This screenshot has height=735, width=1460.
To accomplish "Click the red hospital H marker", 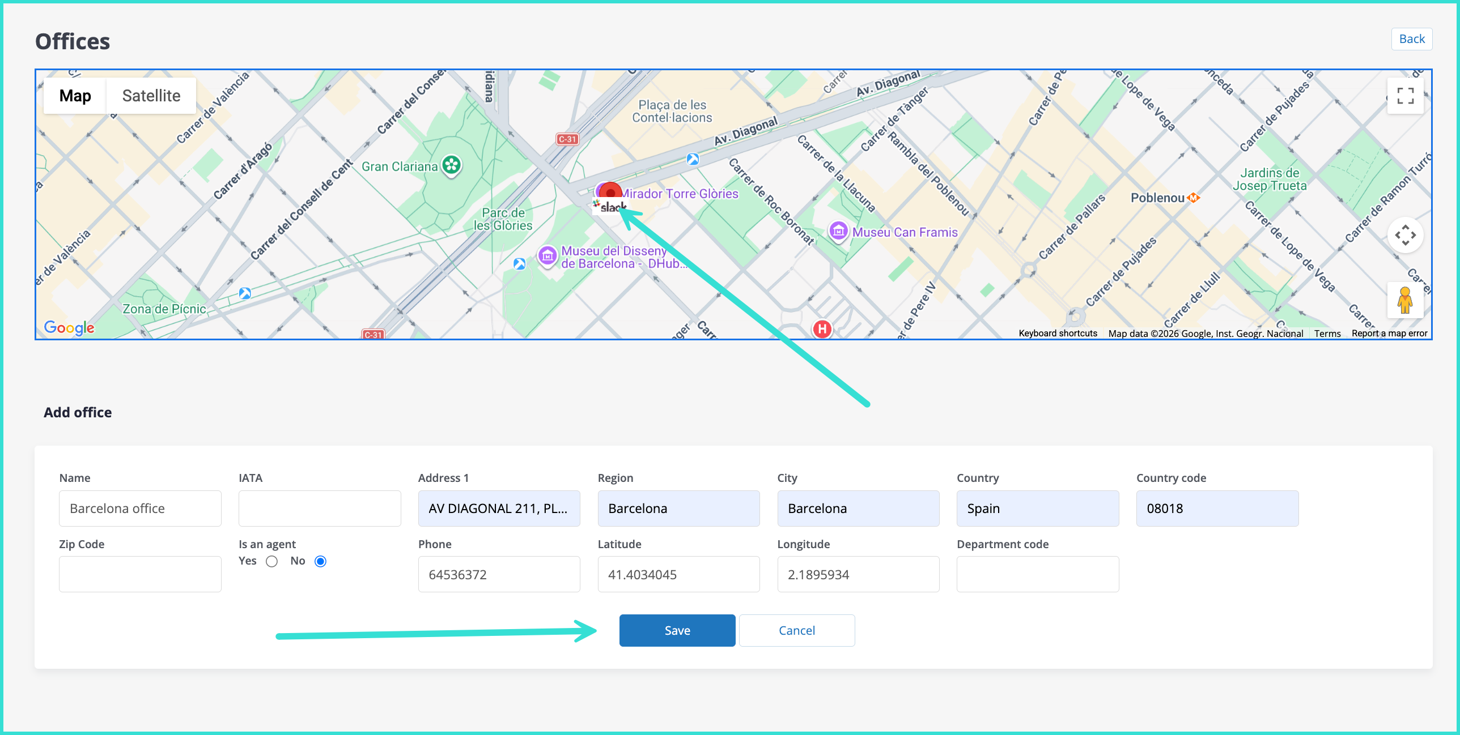I will click(x=822, y=328).
